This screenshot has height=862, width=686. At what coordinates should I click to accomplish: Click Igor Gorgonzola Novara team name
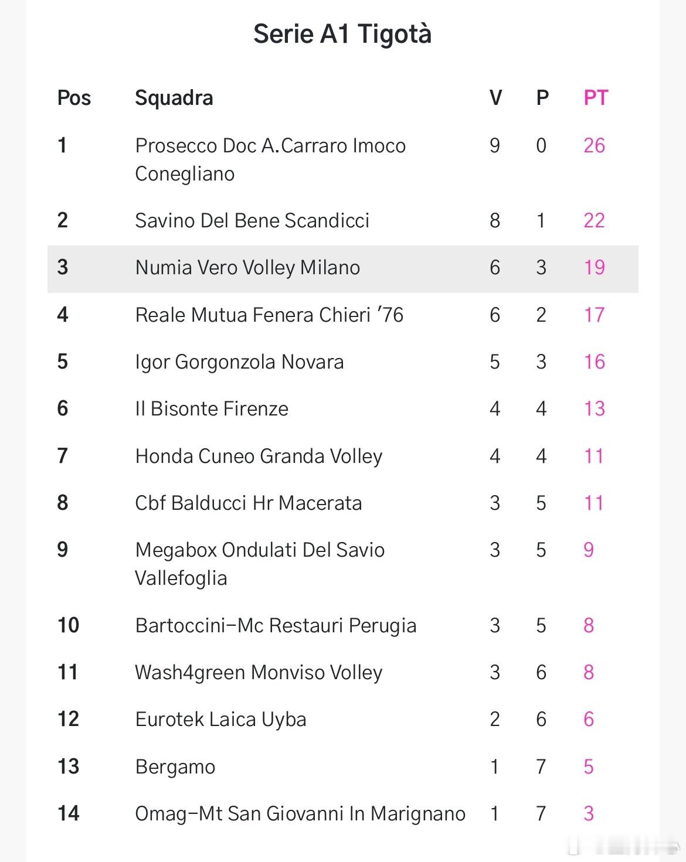239,362
